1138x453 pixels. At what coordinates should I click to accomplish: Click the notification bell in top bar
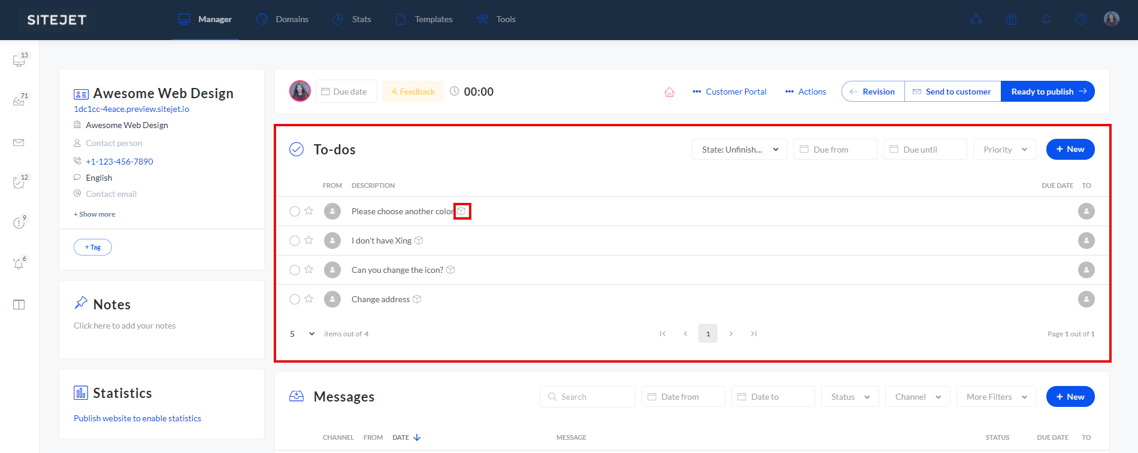(x=1046, y=19)
